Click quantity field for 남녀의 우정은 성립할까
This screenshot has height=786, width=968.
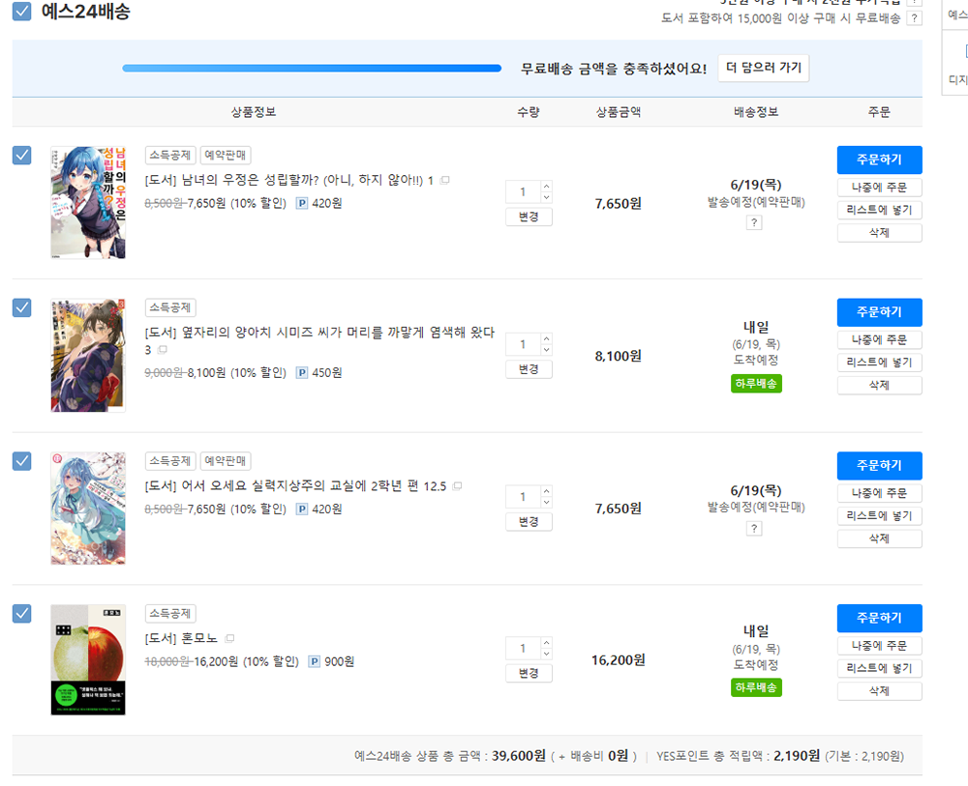(523, 191)
